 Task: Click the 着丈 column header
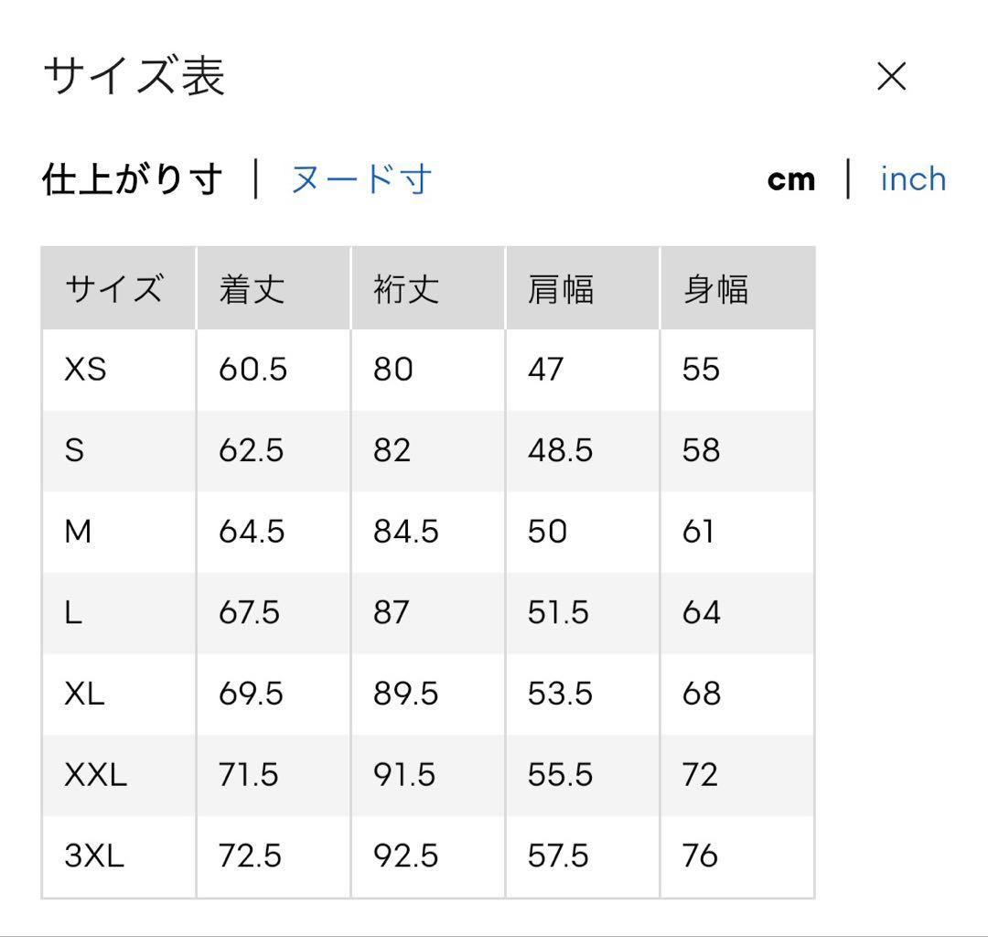(x=252, y=289)
